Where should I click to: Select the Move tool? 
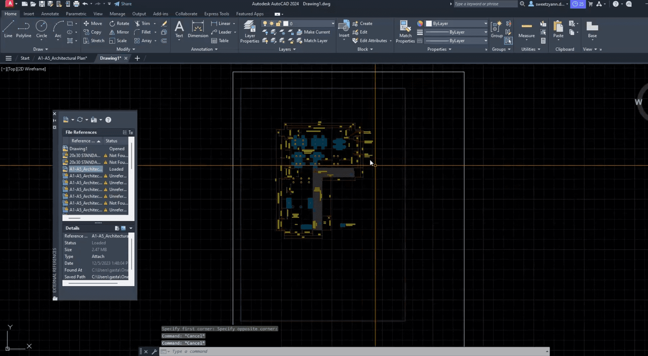(93, 23)
